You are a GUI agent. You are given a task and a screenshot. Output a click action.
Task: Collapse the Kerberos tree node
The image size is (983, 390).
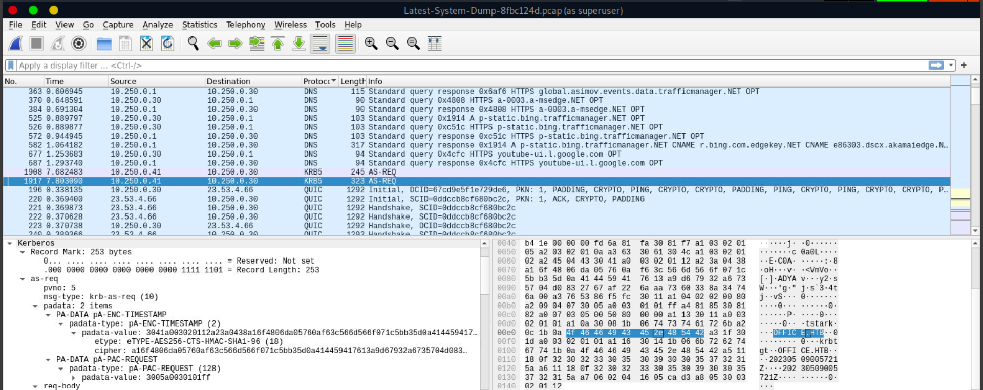10,243
